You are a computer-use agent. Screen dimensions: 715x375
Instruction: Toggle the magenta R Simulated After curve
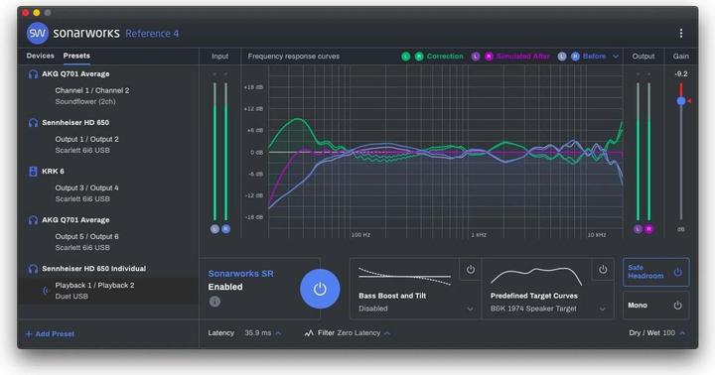click(489, 57)
